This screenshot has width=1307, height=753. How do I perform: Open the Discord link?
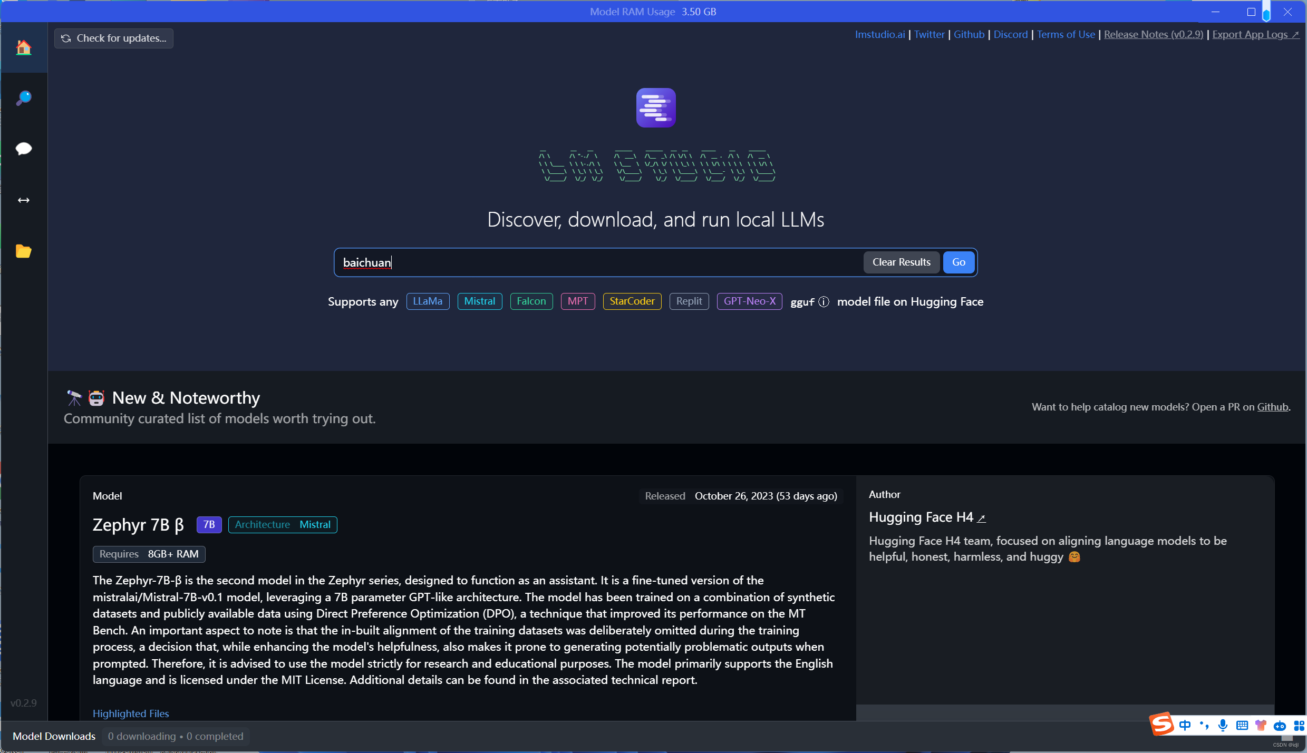tap(1011, 34)
